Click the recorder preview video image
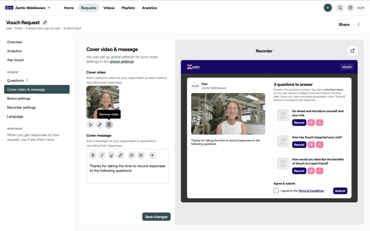This screenshot has width=370, height=231. (x=228, y=114)
